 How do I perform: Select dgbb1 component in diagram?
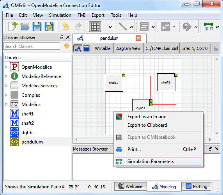pyautogui.click(x=141, y=105)
